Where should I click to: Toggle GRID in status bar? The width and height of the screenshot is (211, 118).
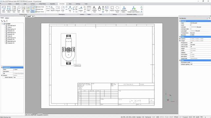[x=158, y=117]
